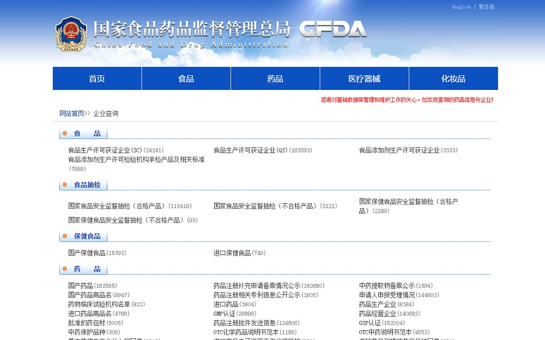Open the 医疗器械 navigation tab
The image size is (545, 340).
tap(364, 78)
